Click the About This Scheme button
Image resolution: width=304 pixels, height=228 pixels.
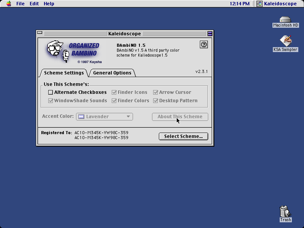click(180, 117)
